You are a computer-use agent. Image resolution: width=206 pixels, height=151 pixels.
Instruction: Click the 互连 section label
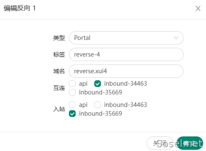(59, 88)
